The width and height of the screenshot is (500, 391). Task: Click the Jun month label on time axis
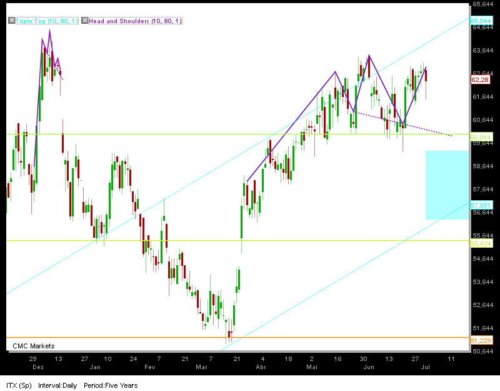coord(369,367)
